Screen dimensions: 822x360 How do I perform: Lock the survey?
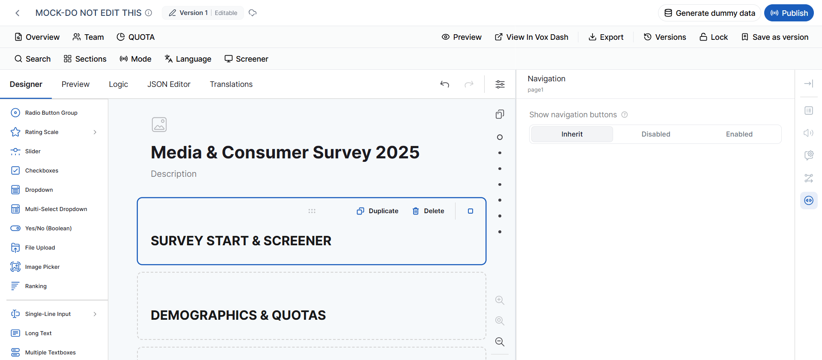coord(714,37)
